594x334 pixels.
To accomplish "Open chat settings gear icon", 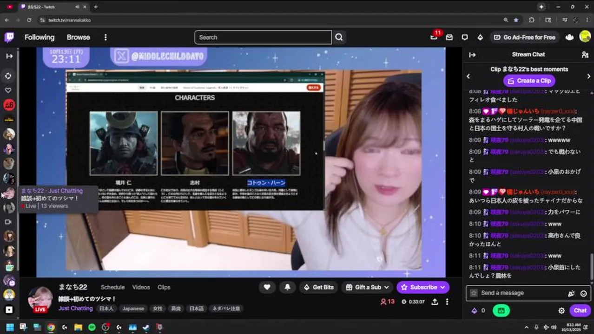I will (x=561, y=310).
